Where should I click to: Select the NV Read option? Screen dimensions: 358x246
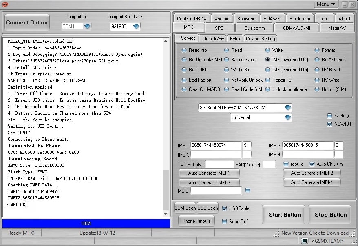click(327, 70)
